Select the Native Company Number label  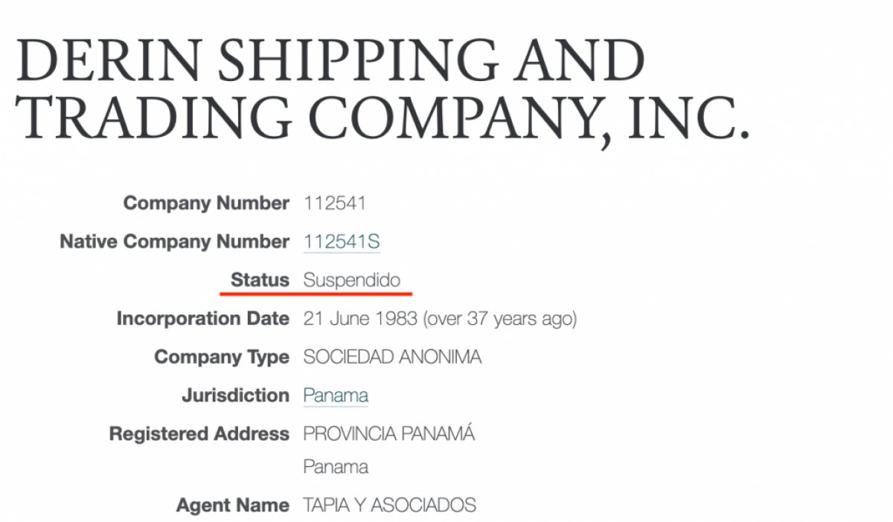click(174, 242)
